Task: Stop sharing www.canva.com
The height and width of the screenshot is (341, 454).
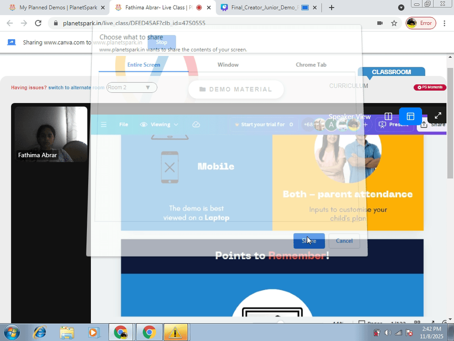Action: (162, 42)
